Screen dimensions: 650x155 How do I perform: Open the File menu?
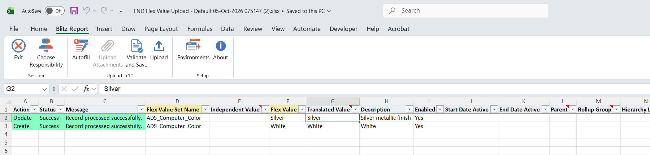tap(14, 29)
